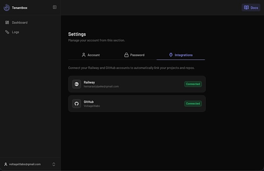This screenshot has height=171, width=264.
Task: Click the Railway account email text
Action: click(101, 86)
